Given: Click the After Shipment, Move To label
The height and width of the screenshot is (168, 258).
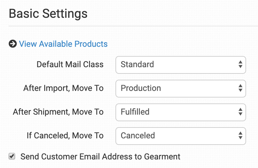Looking at the screenshot, I should coord(58,112).
